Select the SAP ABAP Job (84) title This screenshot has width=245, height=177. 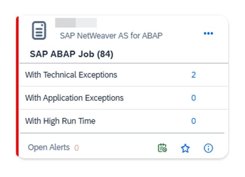[x=72, y=54]
